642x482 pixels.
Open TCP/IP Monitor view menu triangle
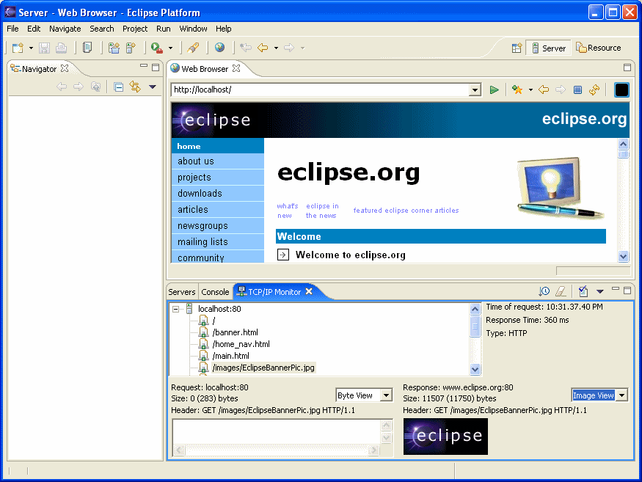tap(600, 291)
